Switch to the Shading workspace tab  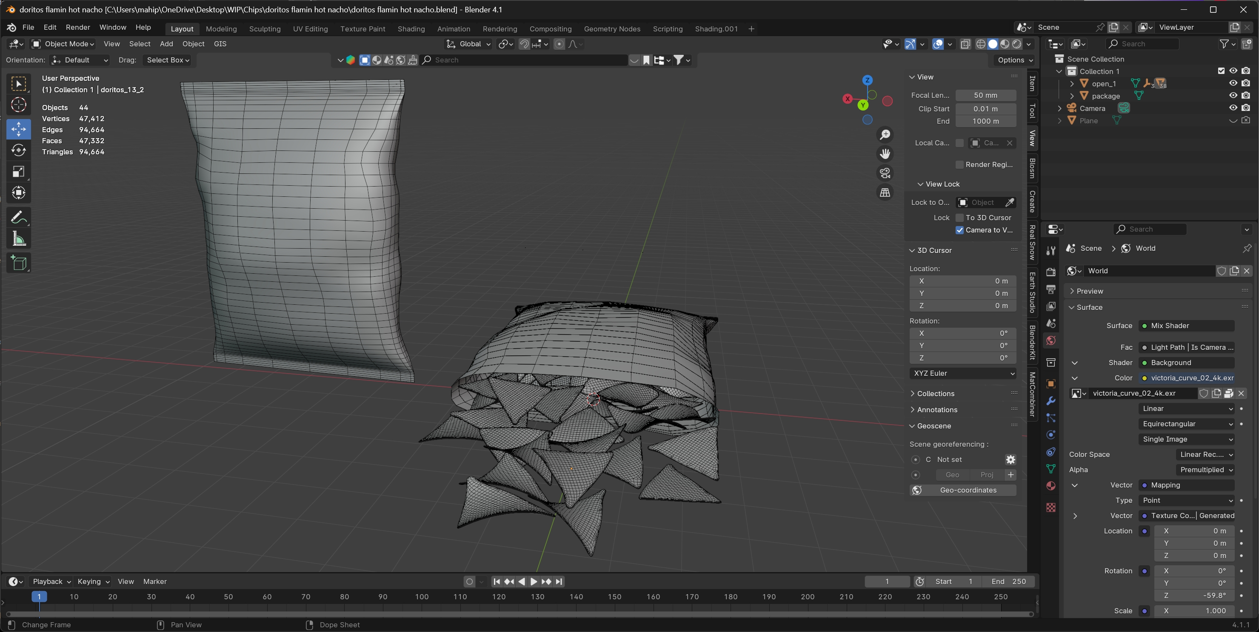coord(411,29)
